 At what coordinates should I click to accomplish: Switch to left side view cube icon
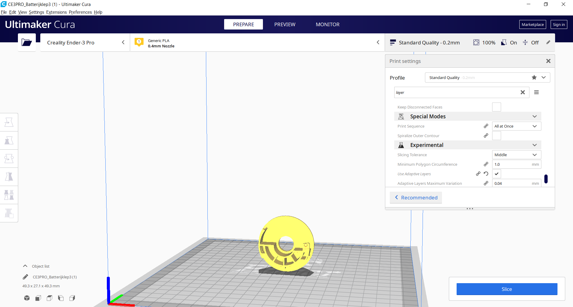coord(61,298)
